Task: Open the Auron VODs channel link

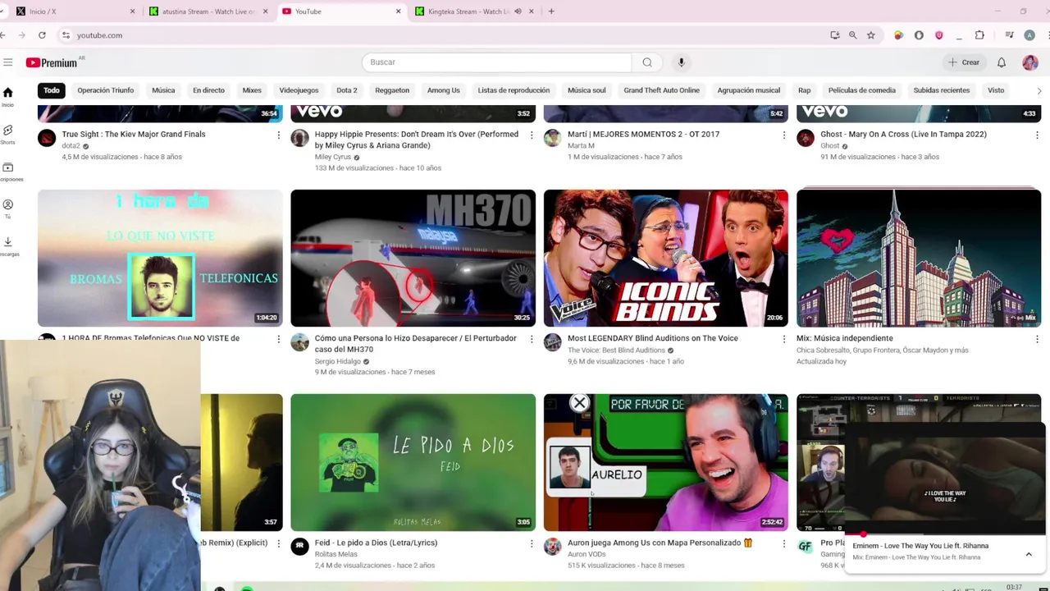Action: (587, 554)
